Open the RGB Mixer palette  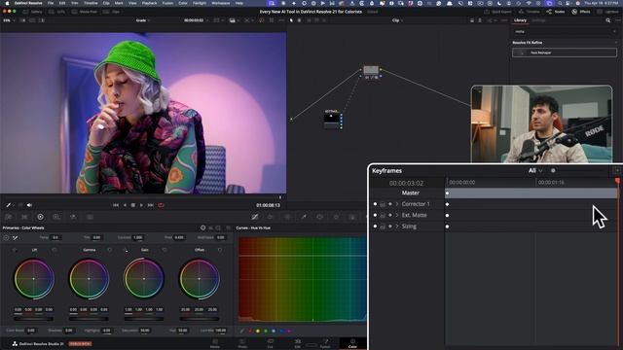coord(73,217)
